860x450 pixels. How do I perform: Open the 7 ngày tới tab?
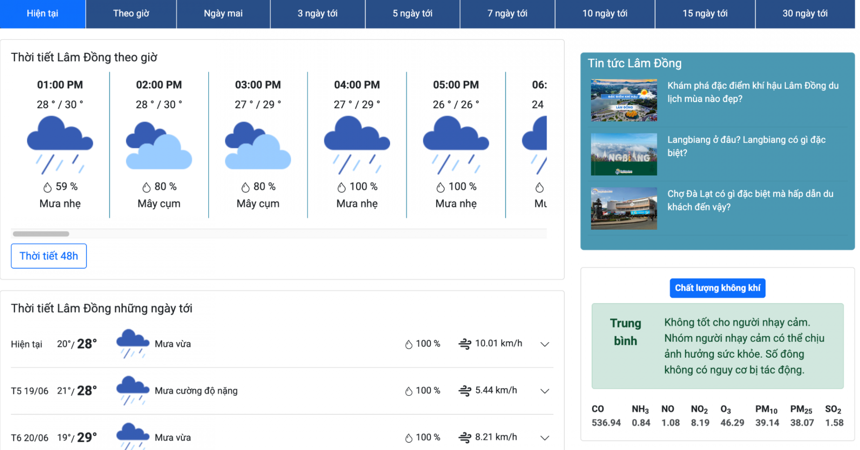point(507,13)
